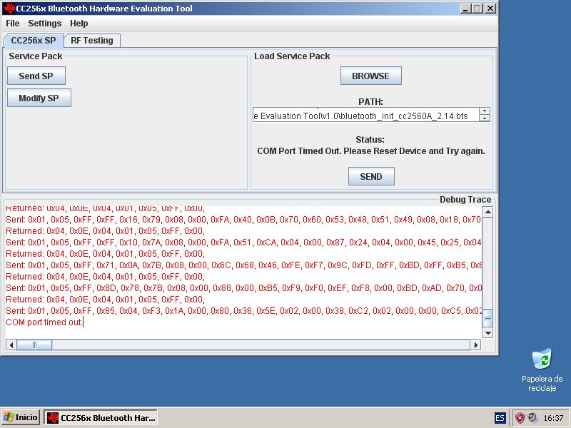
Task: Click the trace line starting 'Sent: 0x01, 0x05, 0xFF, 0x85'
Action: (243, 311)
